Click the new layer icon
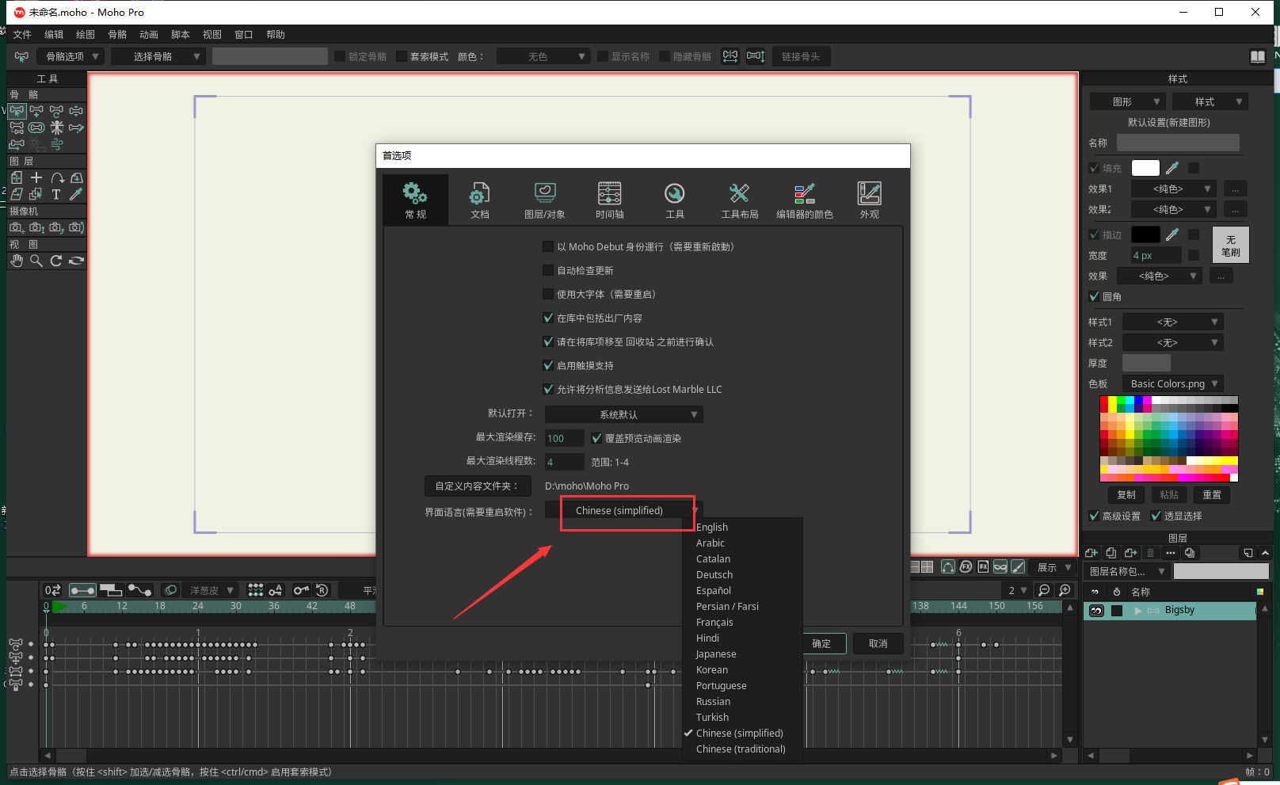The image size is (1280, 785). [x=1091, y=553]
